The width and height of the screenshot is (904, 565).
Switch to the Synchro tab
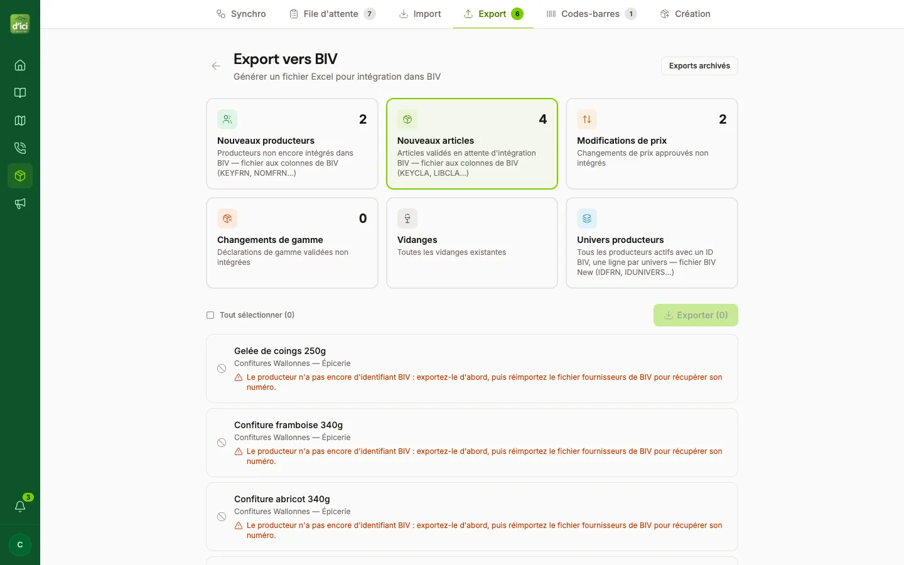tap(241, 14)
